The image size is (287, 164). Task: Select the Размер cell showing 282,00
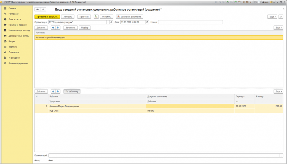(x=269, y=106)
